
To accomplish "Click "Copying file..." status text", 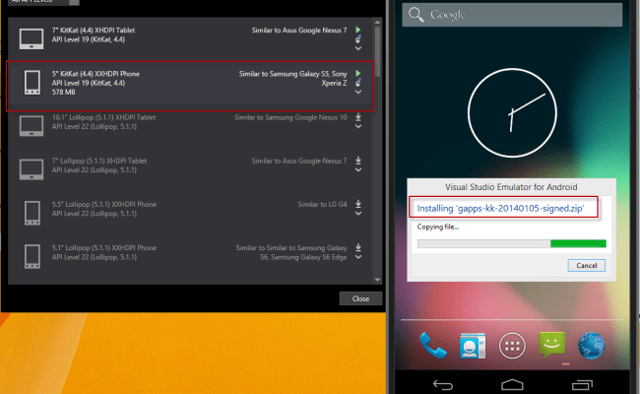I will [438, 227].
